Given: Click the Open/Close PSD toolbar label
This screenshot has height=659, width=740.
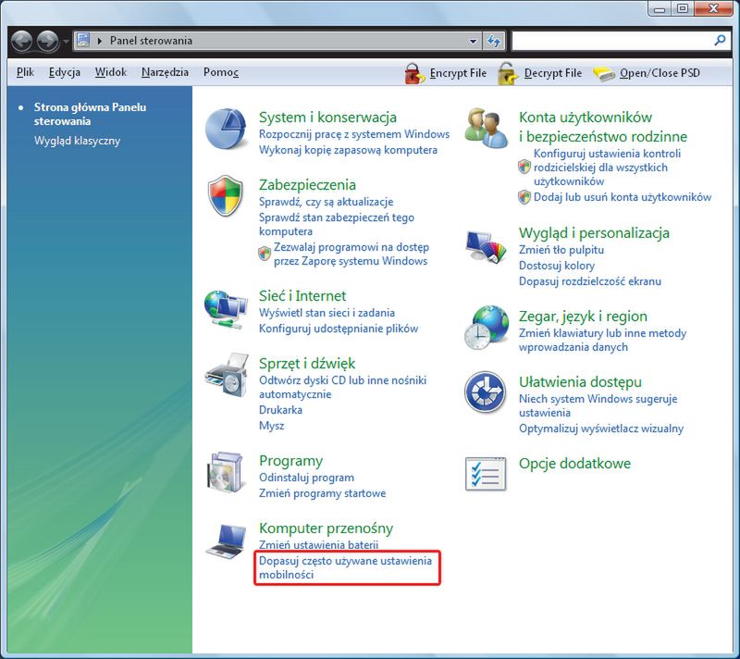Looking at the screenshot, I should click(660, 73).
